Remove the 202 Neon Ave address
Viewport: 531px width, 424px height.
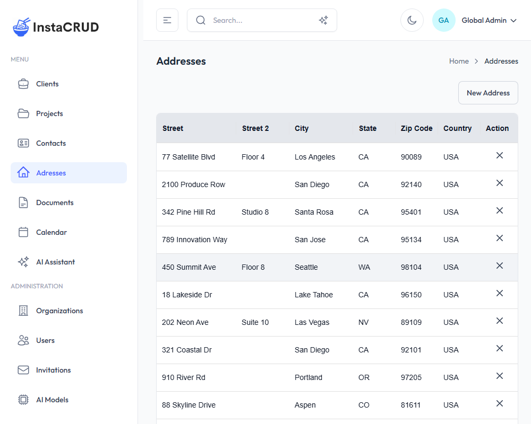coord(499,321)
